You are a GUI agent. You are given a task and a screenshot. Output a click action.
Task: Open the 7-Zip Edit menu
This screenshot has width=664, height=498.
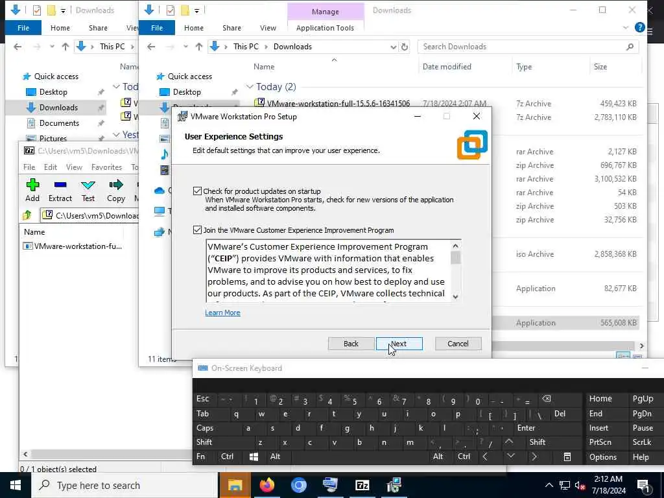click(51, 167)
